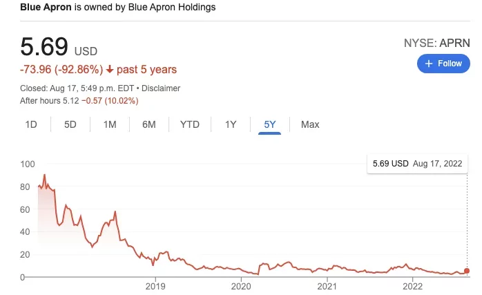Switch to the 1M range tab
The width and height of the screenshot is (482, 295).
[x=109, y=124]
